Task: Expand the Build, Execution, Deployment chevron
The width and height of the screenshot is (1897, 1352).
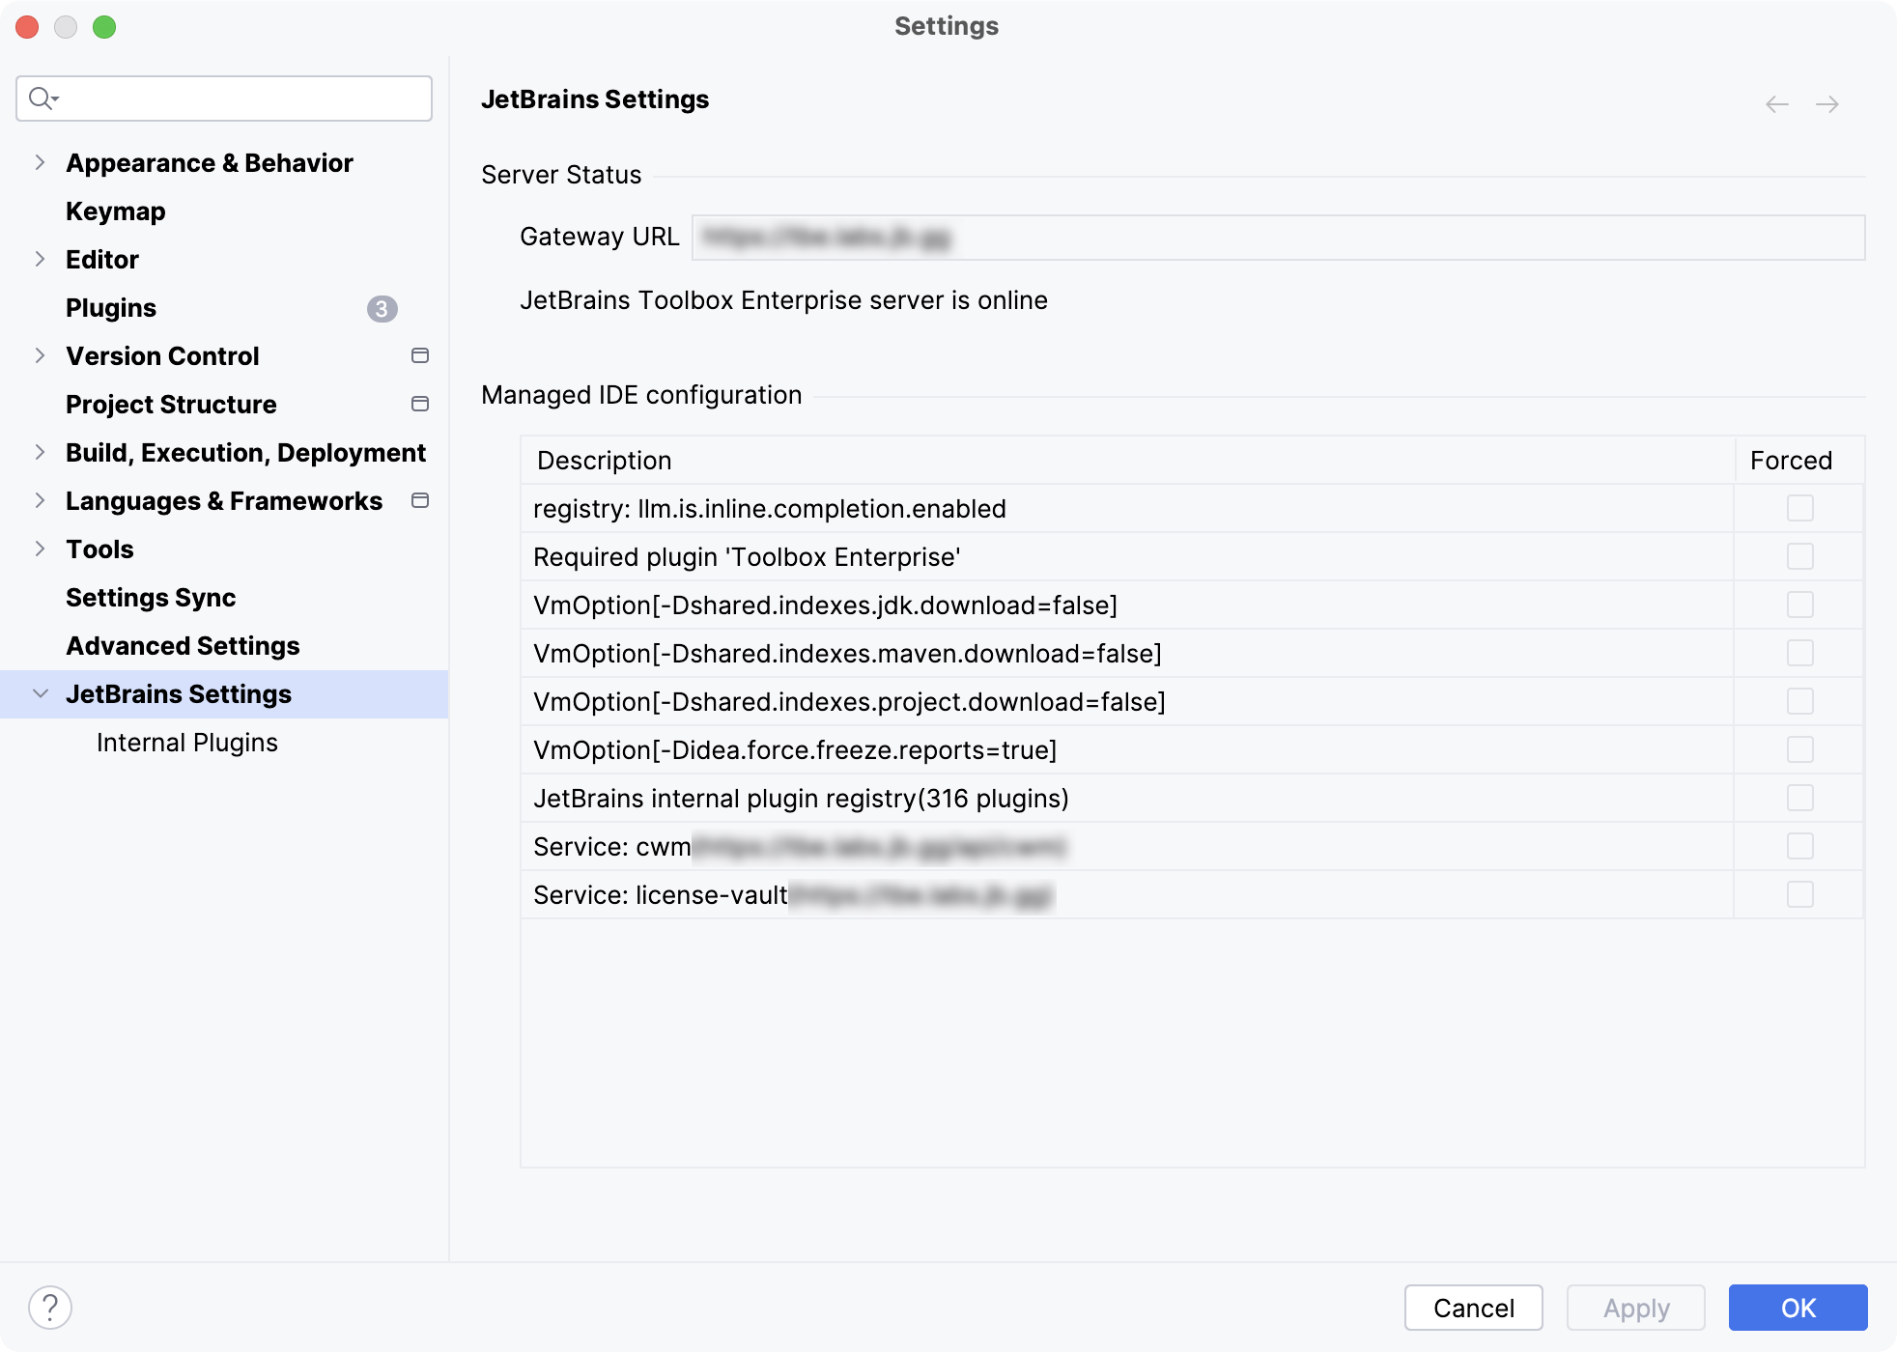Action: pyautogui.click(x=40, y=452)
